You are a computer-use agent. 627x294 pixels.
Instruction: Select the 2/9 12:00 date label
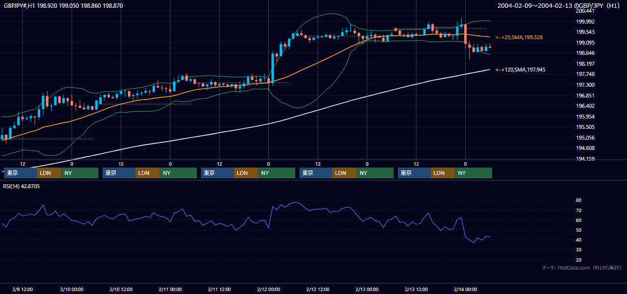pyautogui.click(x=22, y=289)
